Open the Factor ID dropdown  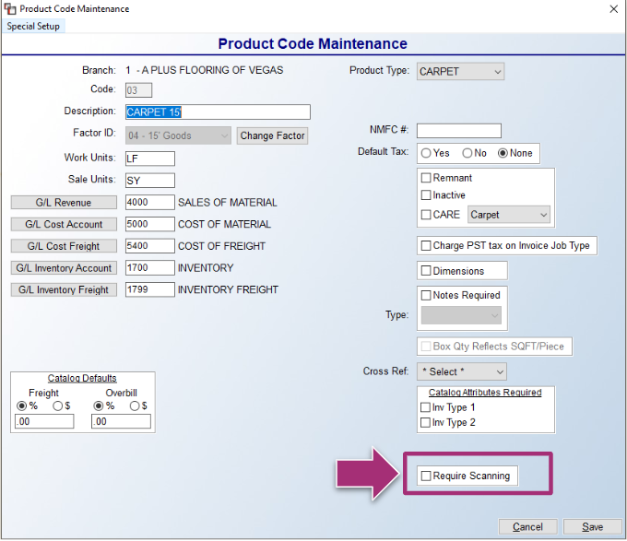[178, 135]
